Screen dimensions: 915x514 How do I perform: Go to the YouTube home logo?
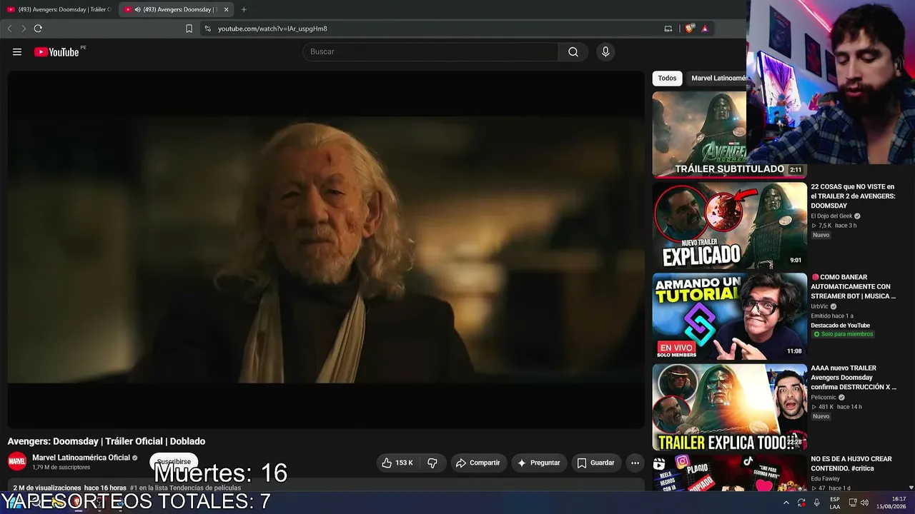[x=56, y=51]
